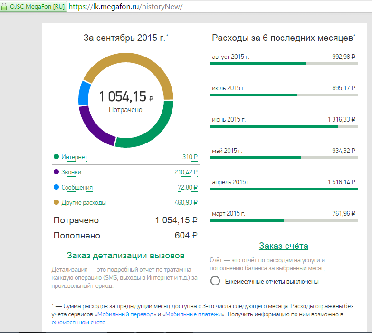Click the апрель 2015 expense bar
The image size is (372, 333).
pos(284,189)
